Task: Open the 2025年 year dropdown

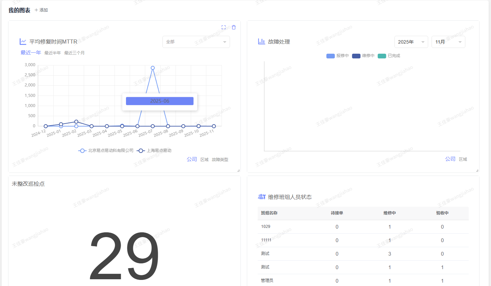Action: tap(411, 42)
